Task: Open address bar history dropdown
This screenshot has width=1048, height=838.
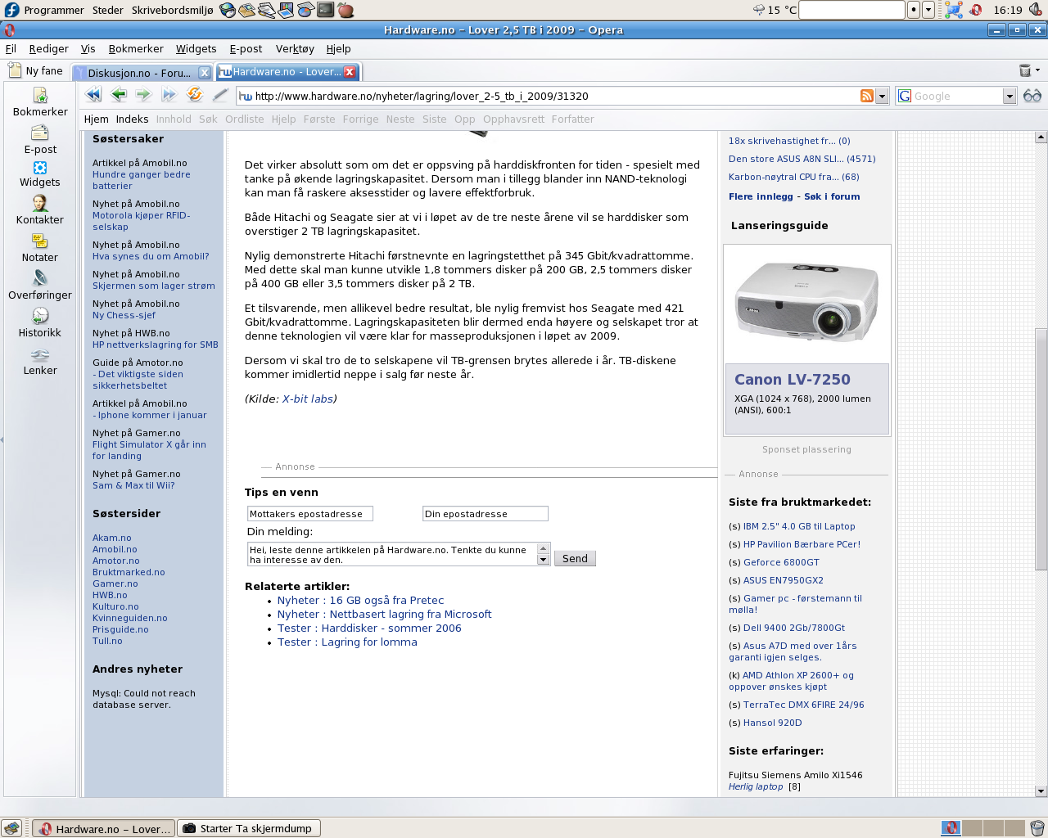Action: [x=883, y=96]
